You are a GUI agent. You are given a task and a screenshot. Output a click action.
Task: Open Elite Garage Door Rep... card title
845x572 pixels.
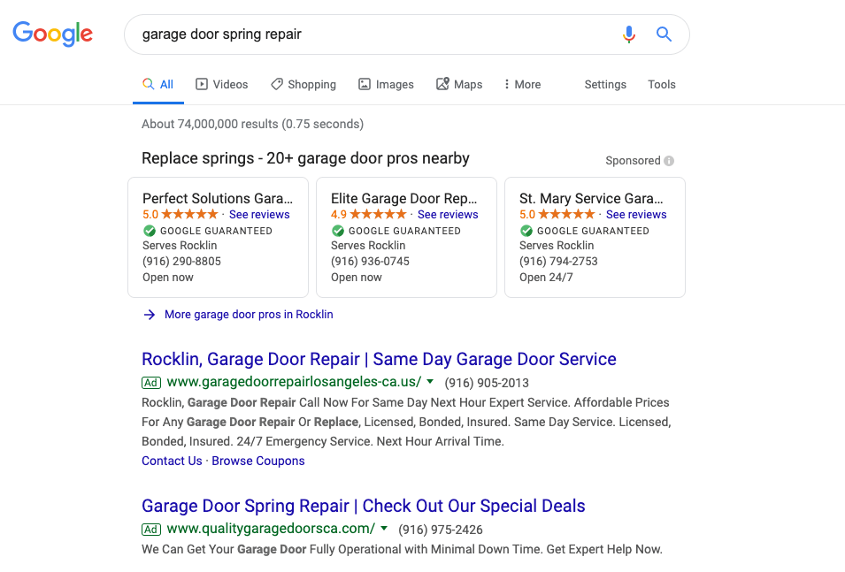click(404, 198)
